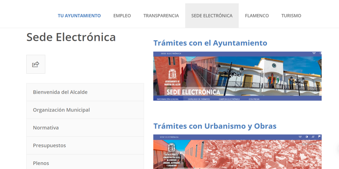Viewport: 339px width, 169px height.
Task: Open sitemap dots icon in Urbanismo banner
Action: pos(300,137)
